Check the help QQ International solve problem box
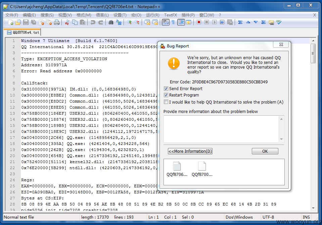The height and width of the screenshot is (225, 322). point(166,102)
